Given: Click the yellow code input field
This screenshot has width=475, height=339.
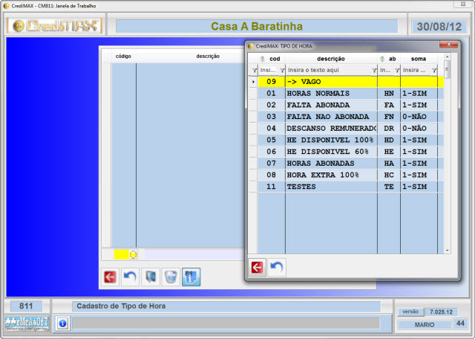Looking at the screenshot, I should (121, 254).
